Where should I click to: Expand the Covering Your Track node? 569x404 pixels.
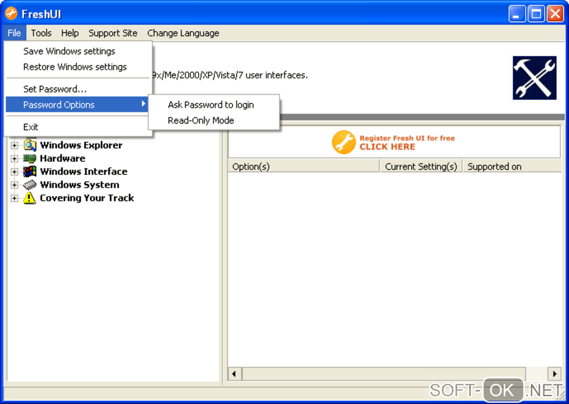pyautogui.click(x=14, y=198)
